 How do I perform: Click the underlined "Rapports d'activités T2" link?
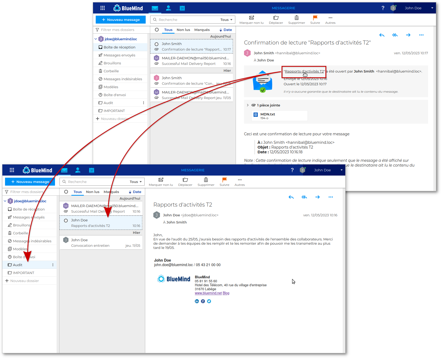tap(304, 71)
